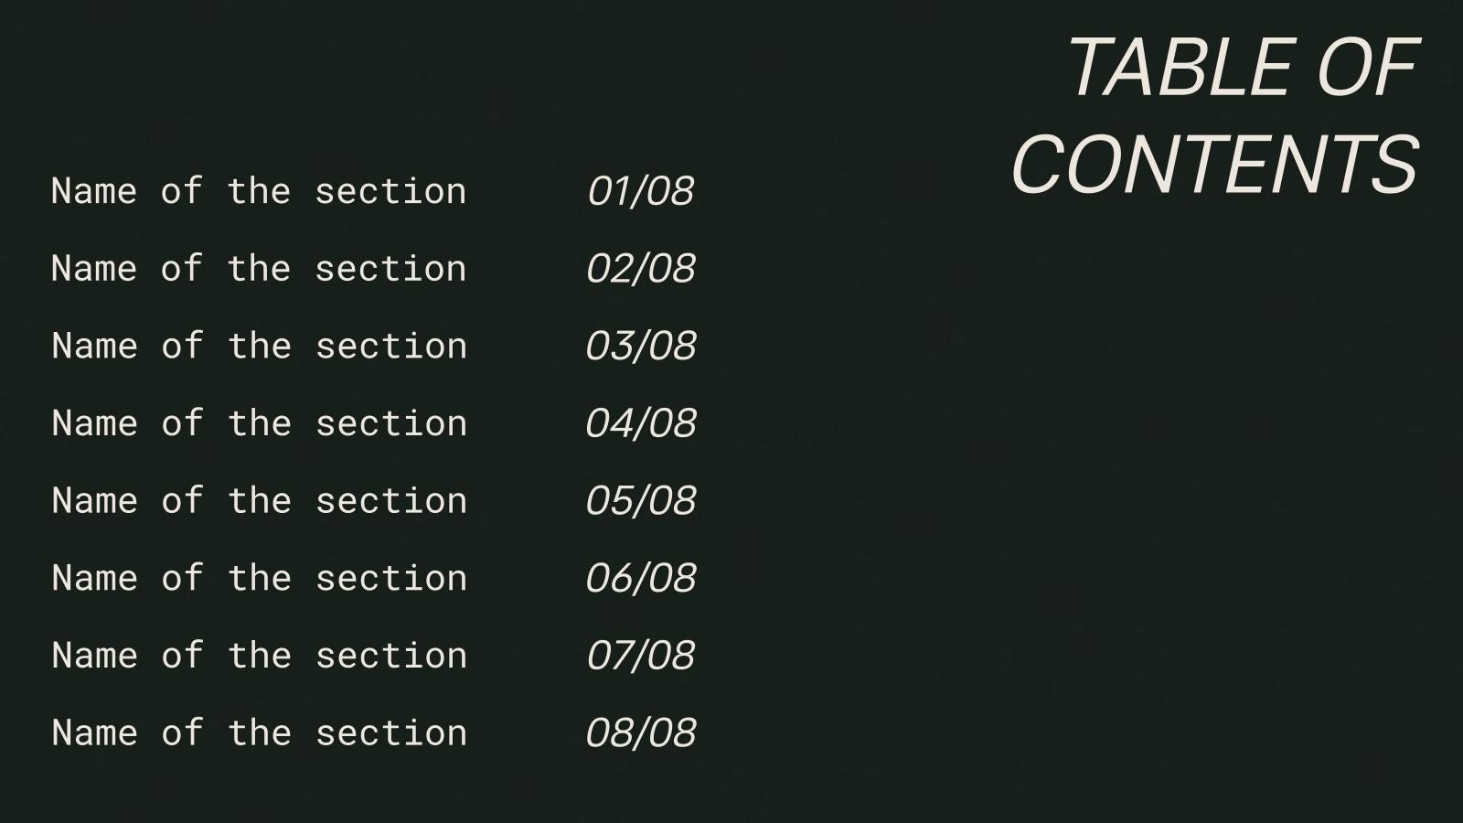Click the 07/08 page number
Screen dimensions: 1463x823
[x=640, y=656]
